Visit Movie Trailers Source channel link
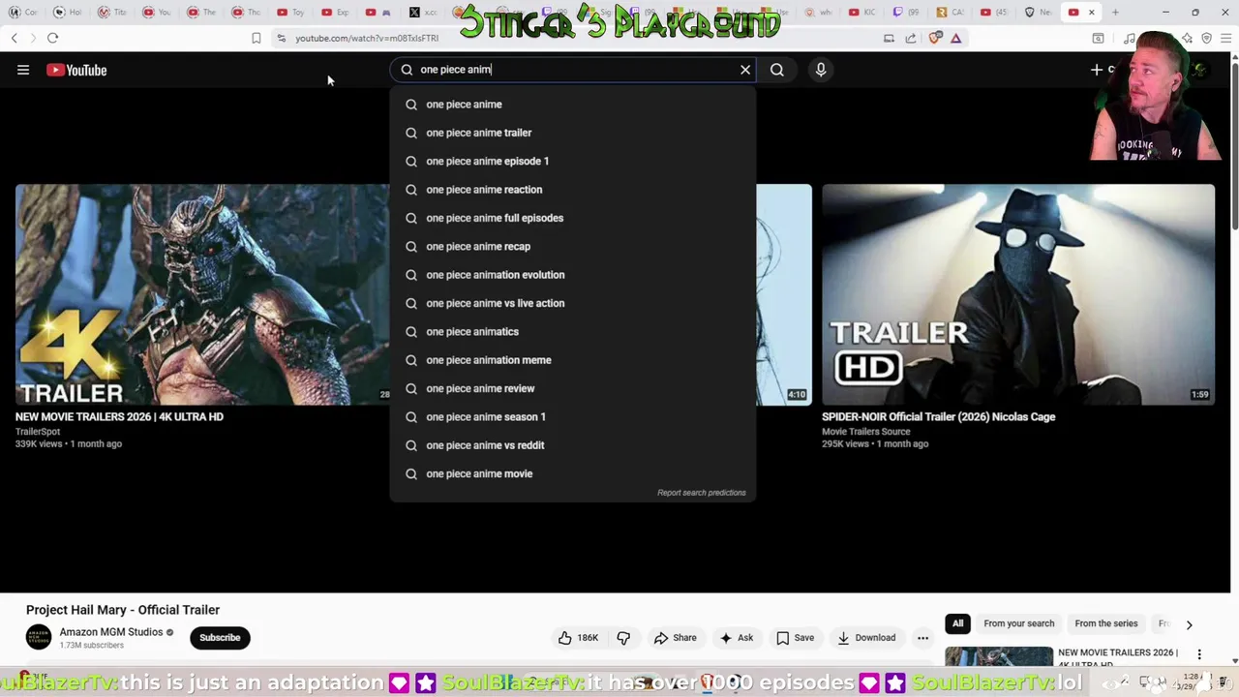This screenshot has height=697, width=1239. [x=866, y=432]
